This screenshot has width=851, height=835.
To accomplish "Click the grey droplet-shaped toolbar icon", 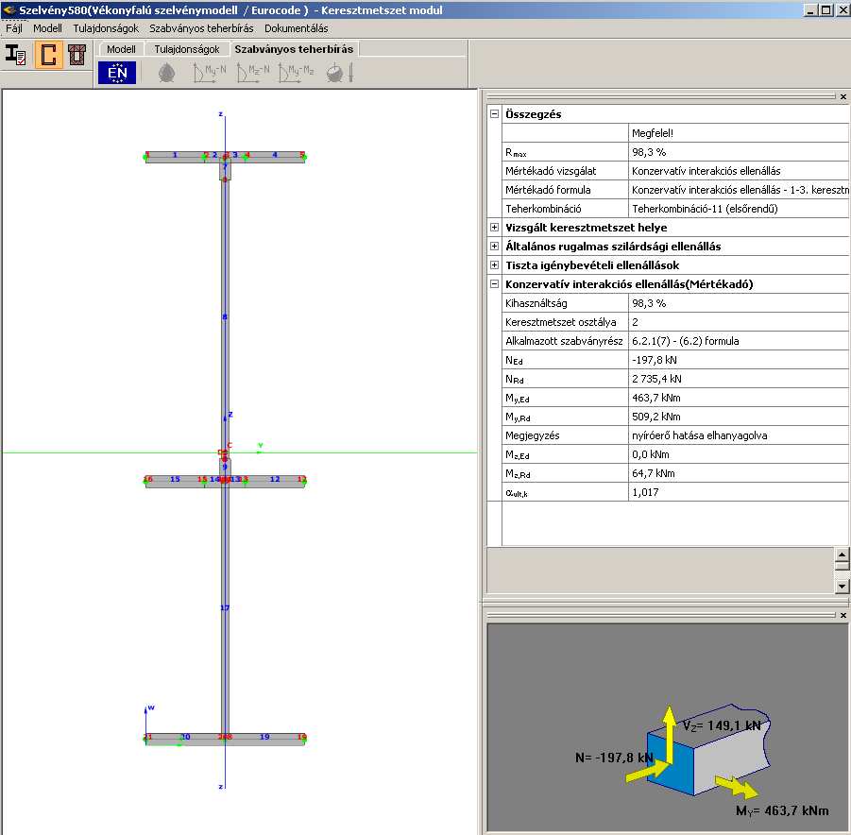I will point(166,73).
